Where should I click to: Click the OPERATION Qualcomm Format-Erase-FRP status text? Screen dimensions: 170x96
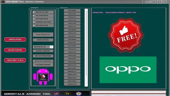click(114, 13)
